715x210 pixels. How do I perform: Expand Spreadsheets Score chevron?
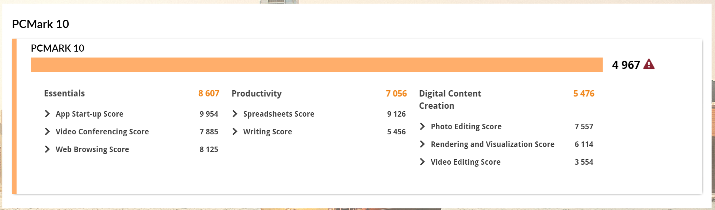[235, 114]
